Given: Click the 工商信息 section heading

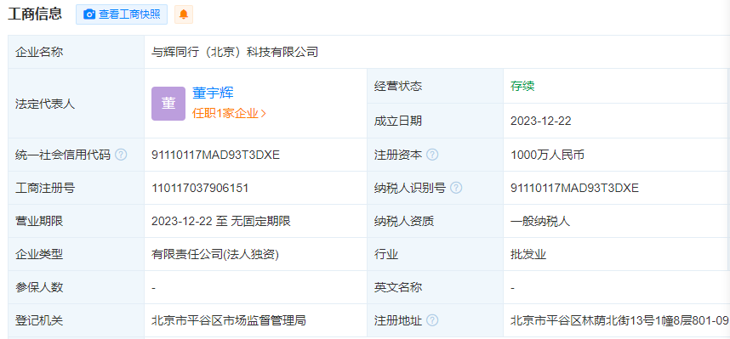Looking at the screenshot, I should 35,14.
